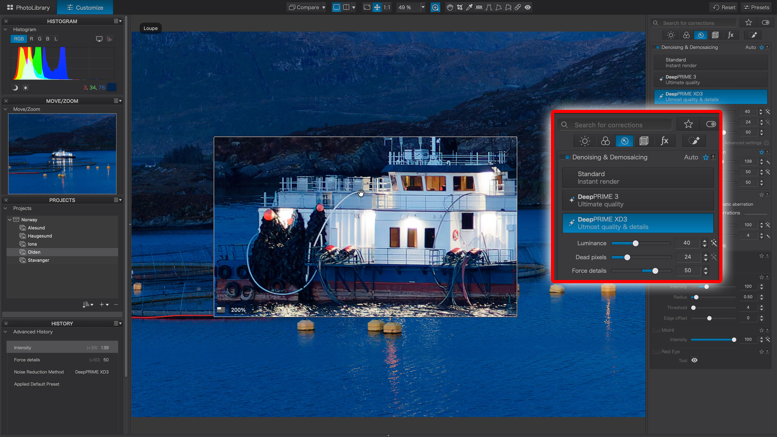777x437 pixels.
Task: Switch to the PhotoLibrary tab
Action: (x=28, y=7)
